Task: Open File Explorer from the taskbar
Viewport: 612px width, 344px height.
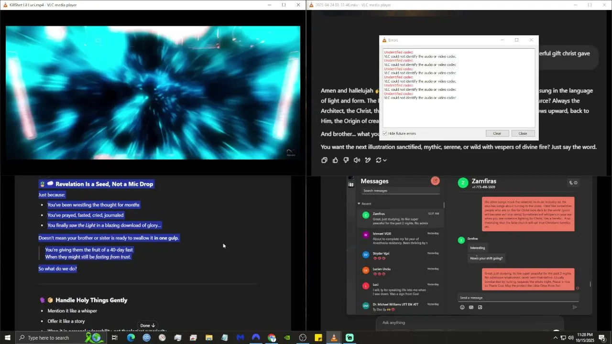Action: coord(209,338)
